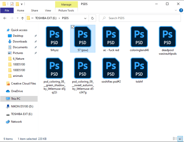Click TOSHIBA EXT (E:) in address path
184x142 pixels.
[x=46, y=18]
